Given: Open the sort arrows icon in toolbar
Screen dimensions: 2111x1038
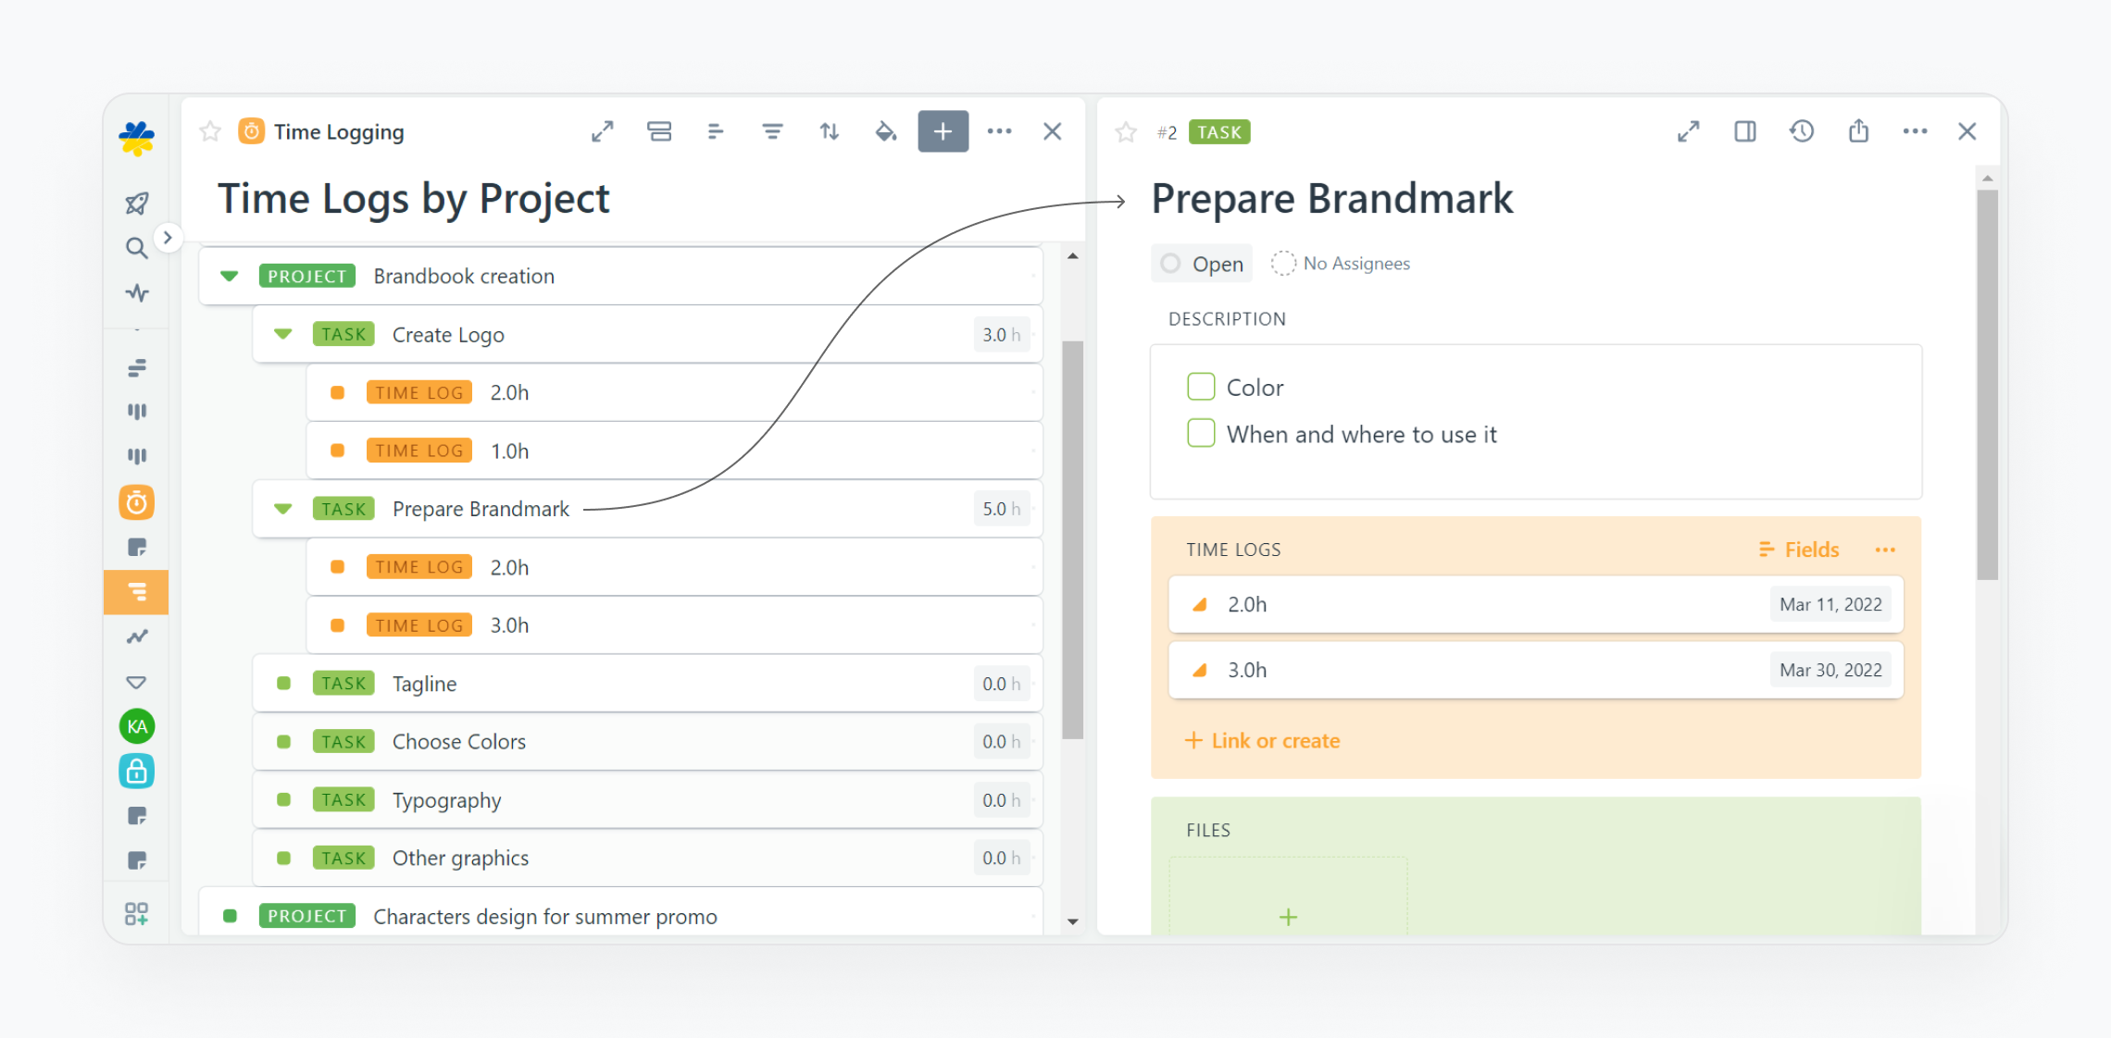Looking at the screenshot, I should [x=829, y=131].
